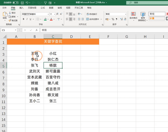
Task: Select column D header
Action: pos(71,37)
